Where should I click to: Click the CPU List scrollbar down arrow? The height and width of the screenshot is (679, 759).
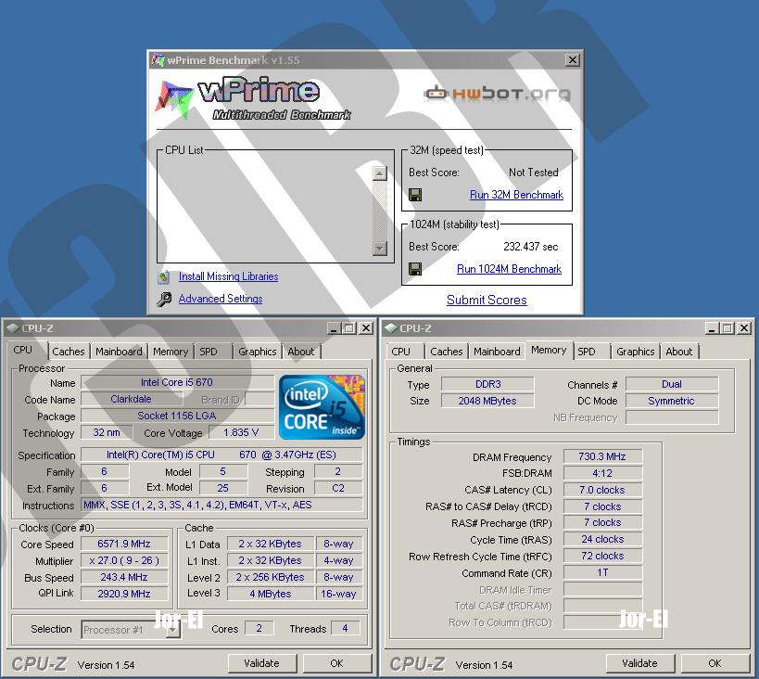pos(380,249)
